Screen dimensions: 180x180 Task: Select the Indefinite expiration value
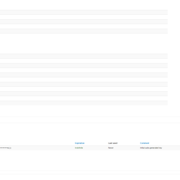(79, 148)
